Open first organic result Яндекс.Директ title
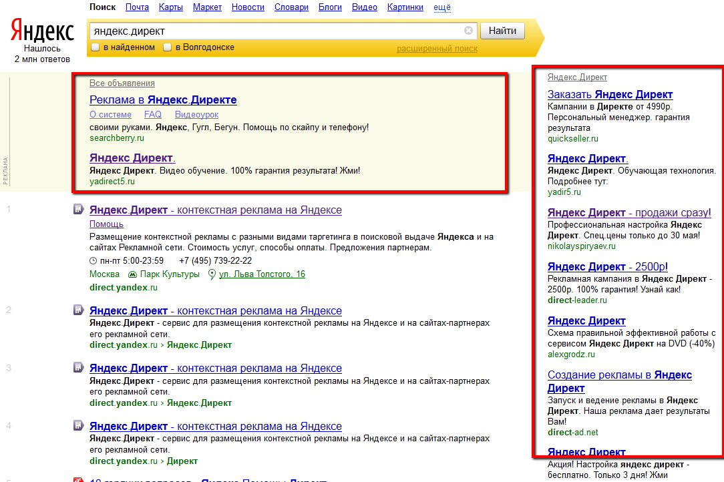724x482 pixels. pyautogui.click(x=216, y=210)
